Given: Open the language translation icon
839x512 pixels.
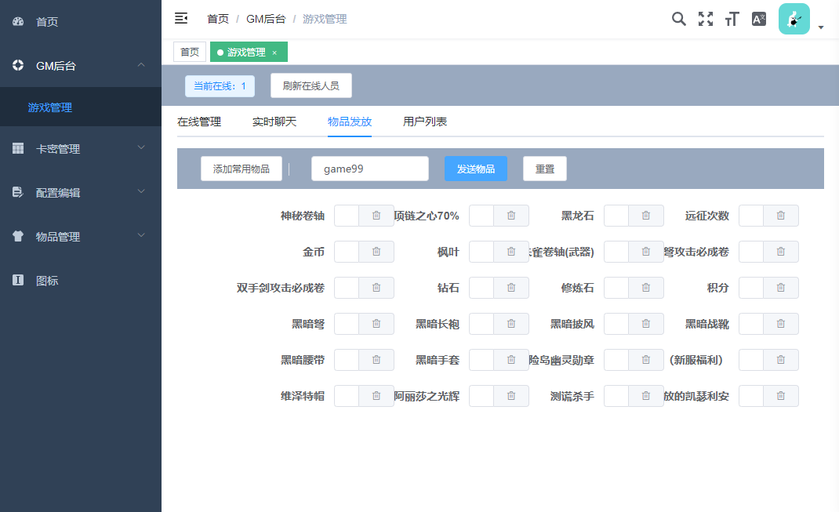Looking at the screenshot, I should coord(759,19).
